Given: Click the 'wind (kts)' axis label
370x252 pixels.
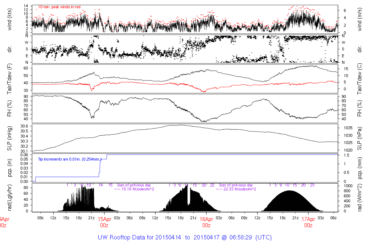Looking at the screenshot, I should point(10,19).
